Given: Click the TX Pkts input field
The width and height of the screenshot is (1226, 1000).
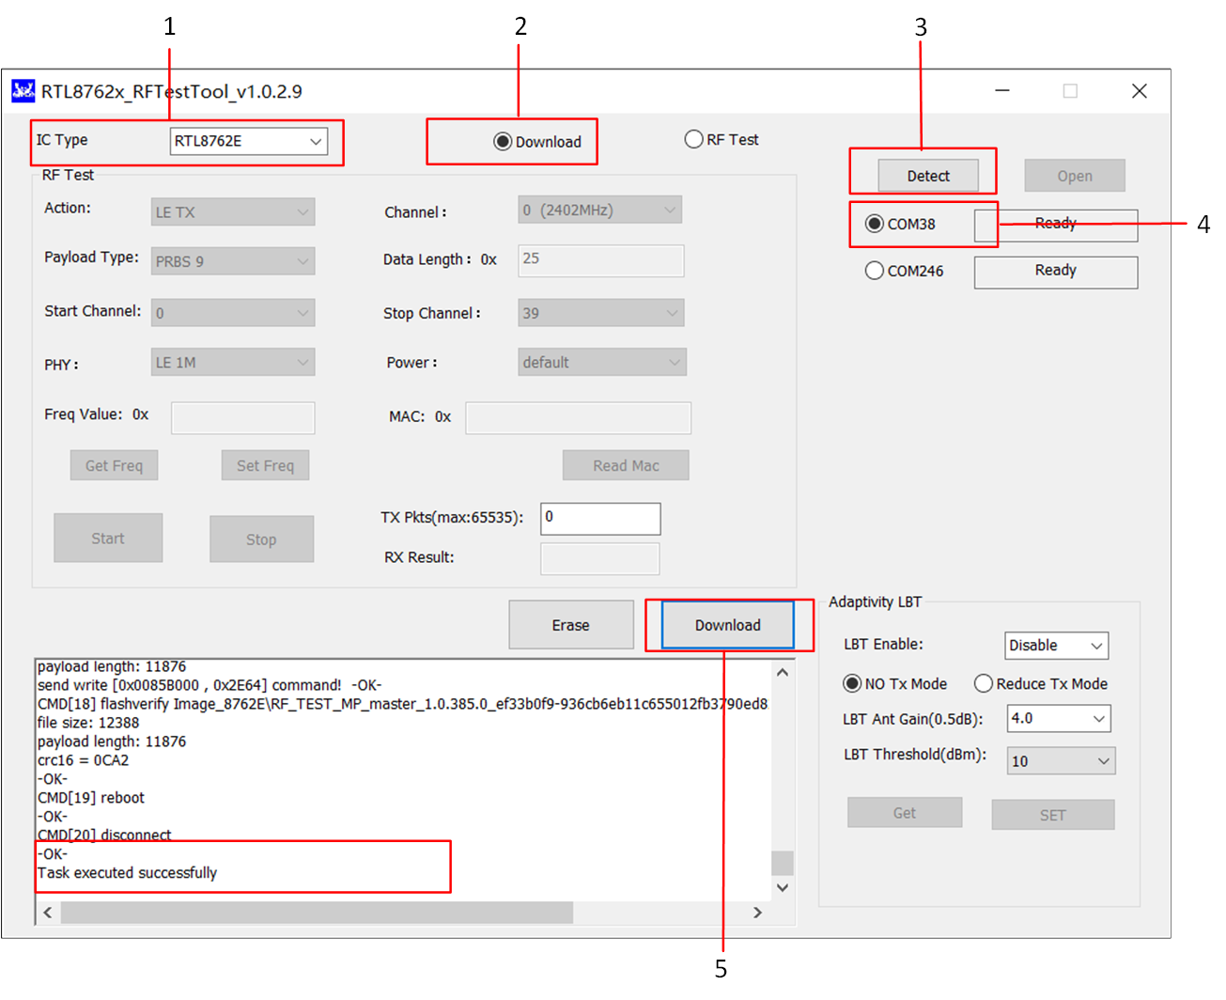Looking at the screenshot, I should click(600, 518).
